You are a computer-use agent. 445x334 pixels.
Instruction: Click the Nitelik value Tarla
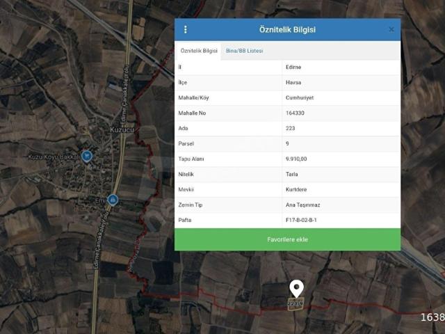(x=291, y=175)
